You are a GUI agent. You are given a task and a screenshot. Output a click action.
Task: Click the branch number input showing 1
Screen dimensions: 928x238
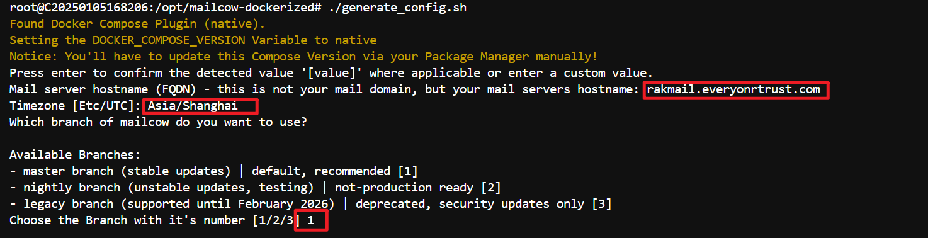click(310, 220)
